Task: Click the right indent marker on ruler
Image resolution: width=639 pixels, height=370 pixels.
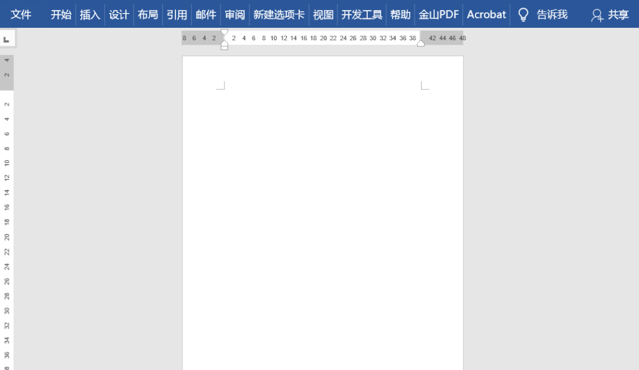Action: coord(420,43)
